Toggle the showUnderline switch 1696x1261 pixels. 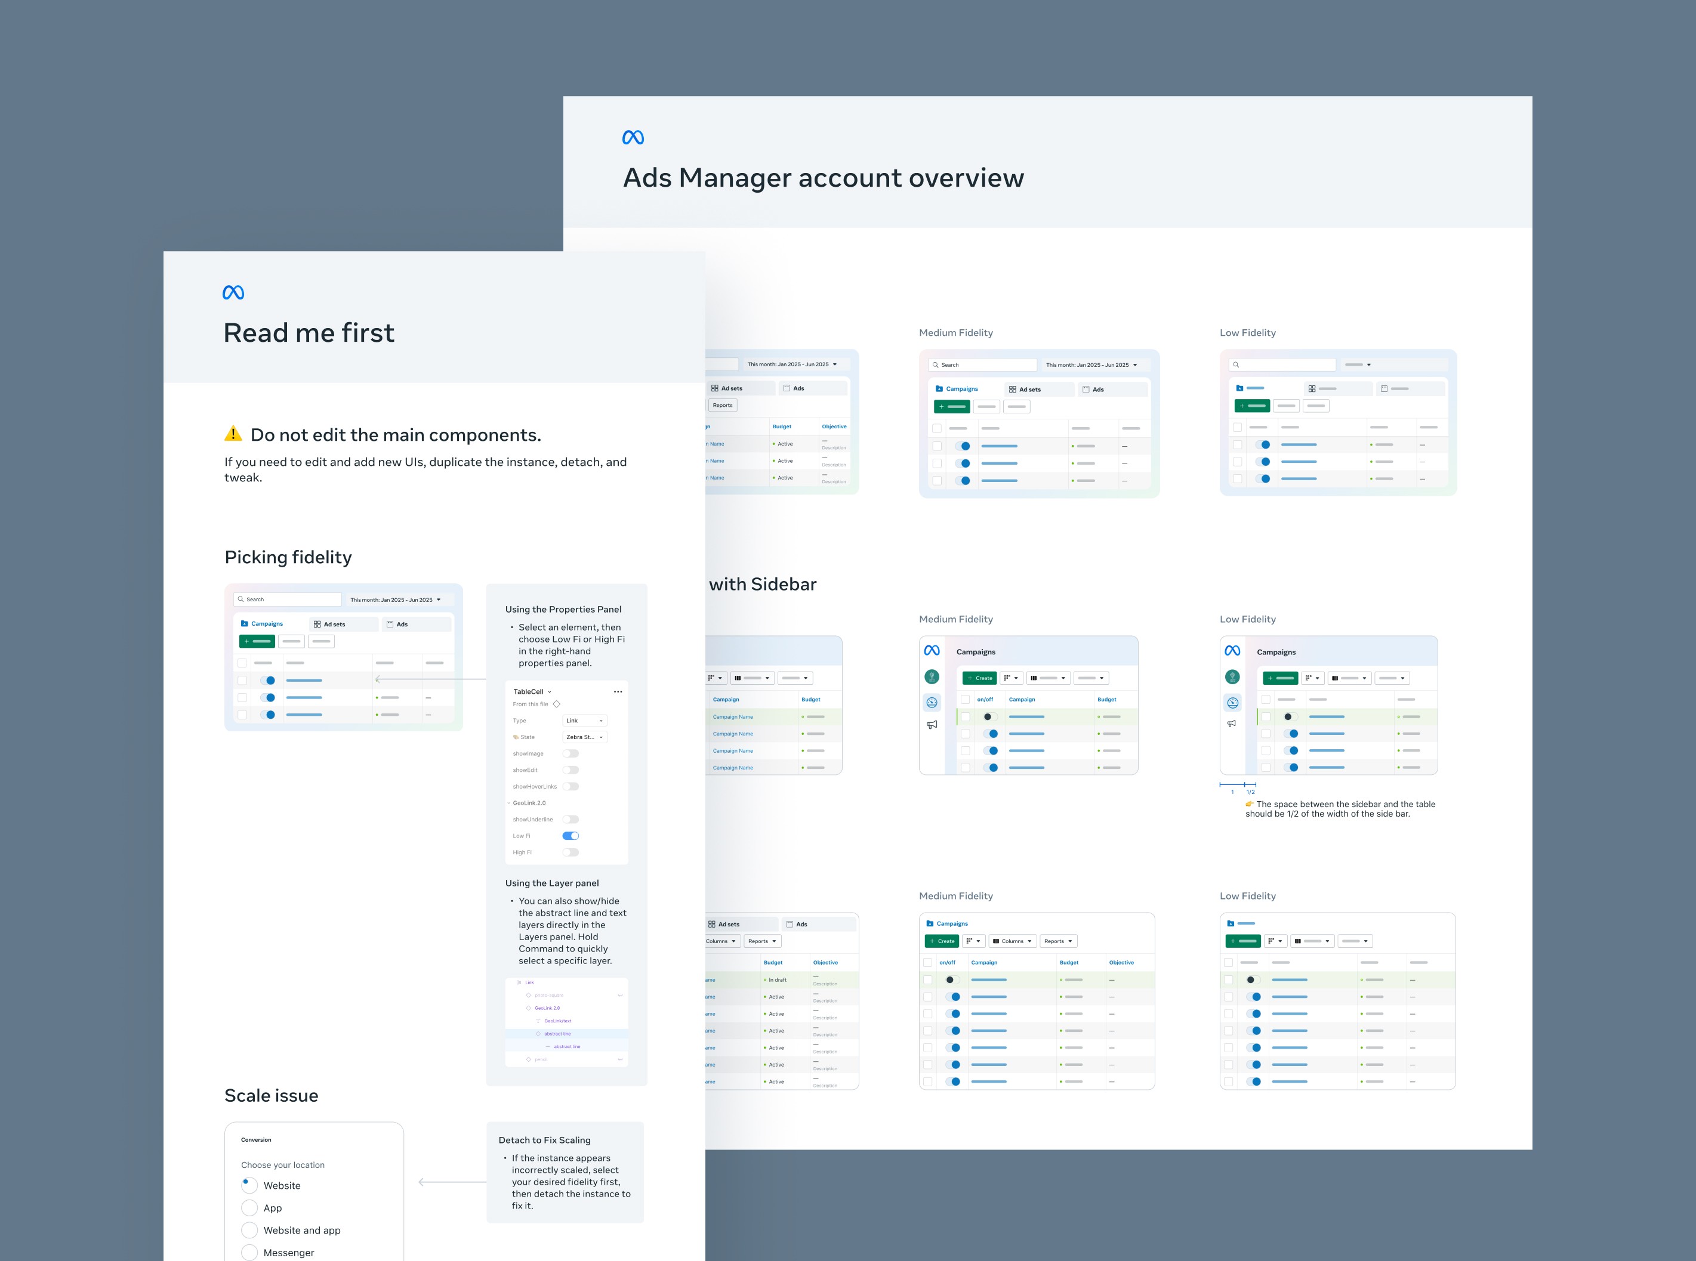[x=571, y=819]
